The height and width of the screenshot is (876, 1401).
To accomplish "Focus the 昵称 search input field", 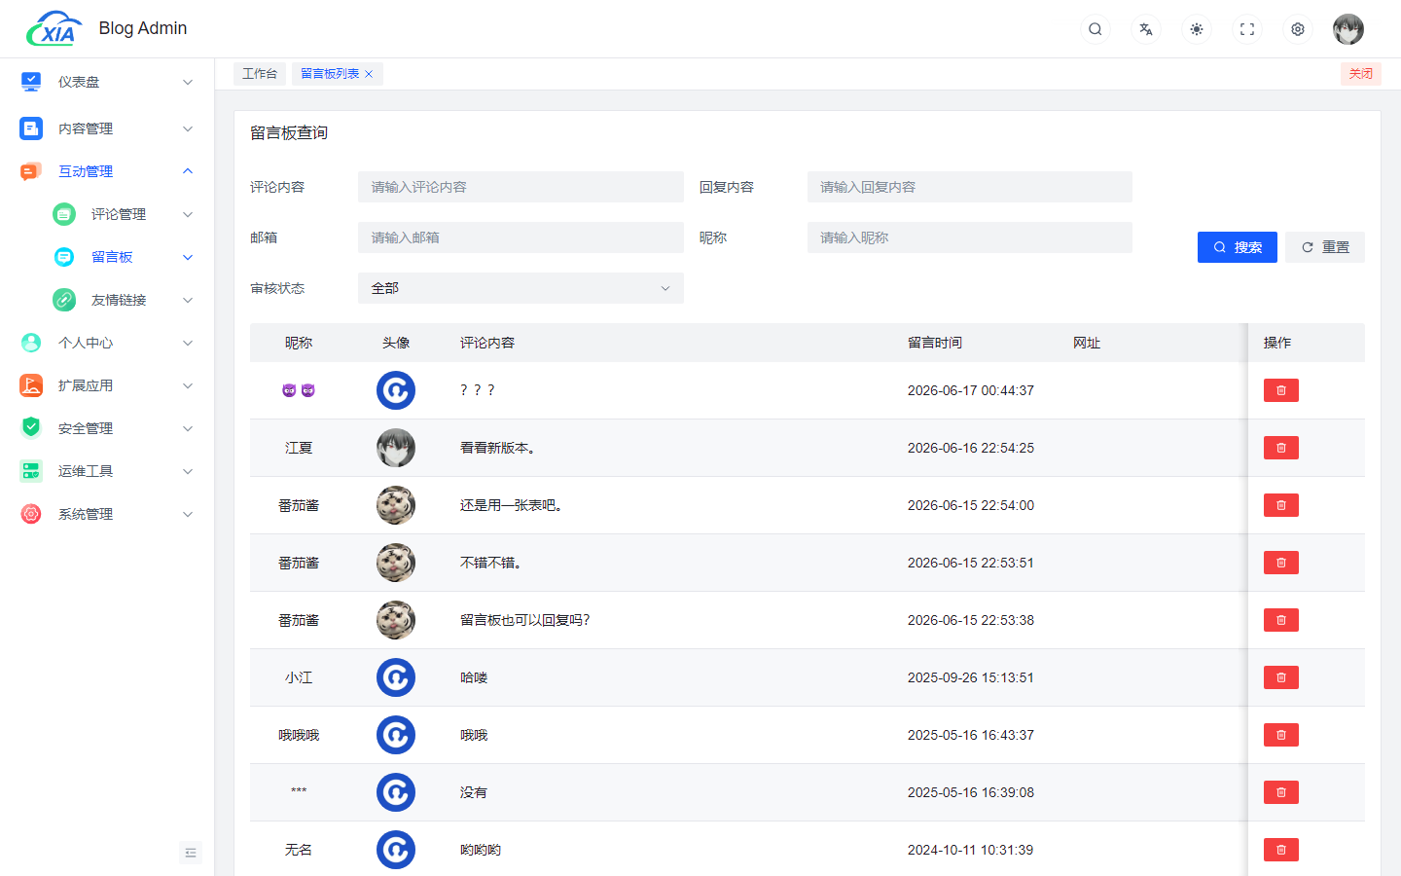I will tap(970, 237).
